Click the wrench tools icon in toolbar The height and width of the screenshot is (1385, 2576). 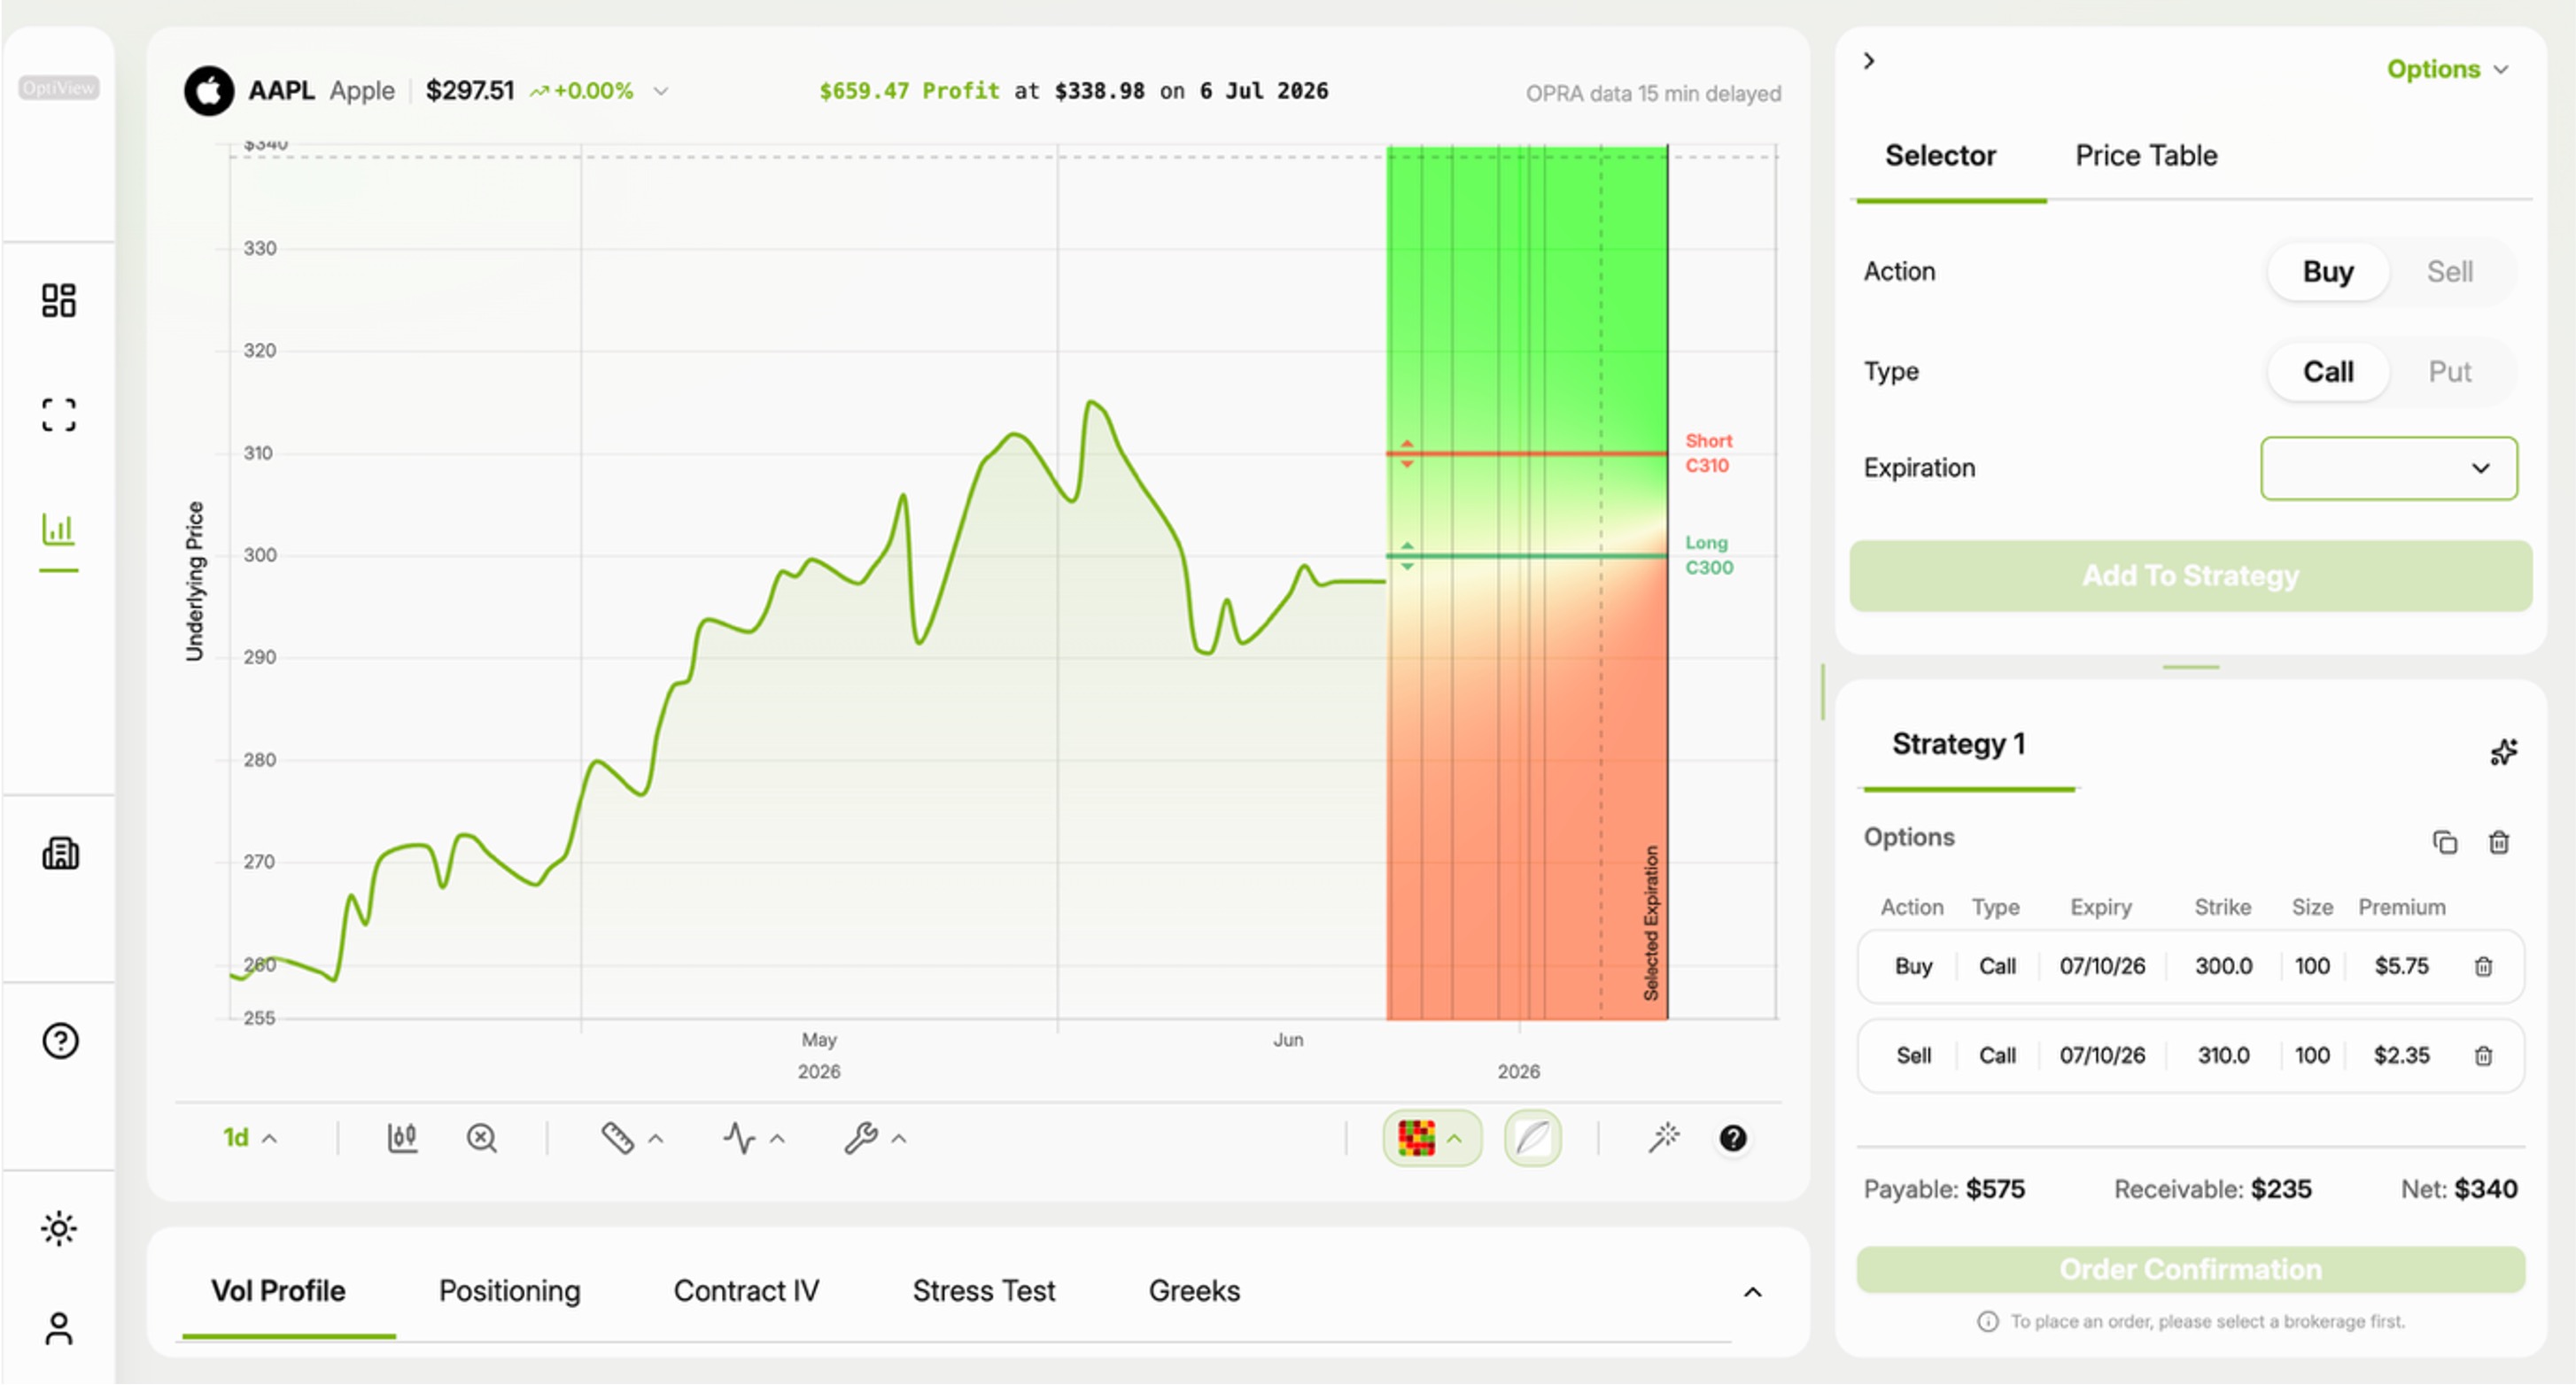coord(861,1138)
